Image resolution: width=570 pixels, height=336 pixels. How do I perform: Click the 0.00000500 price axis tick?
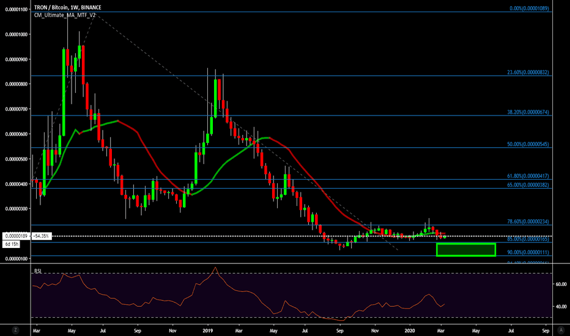click(x=16, y=159)
